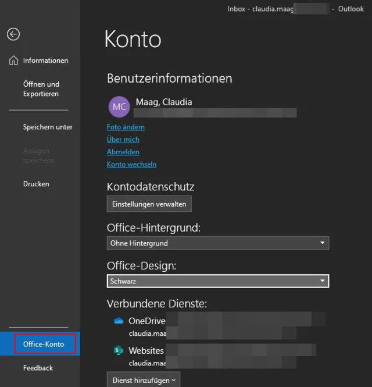This screenshot has width=372, height=387.
Task: Expand the Office-Hintergrund dropdown
Action: coord(218,243)
